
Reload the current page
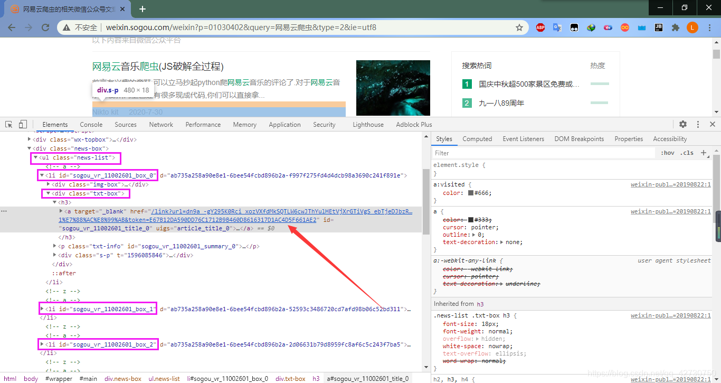coord(45,27)
